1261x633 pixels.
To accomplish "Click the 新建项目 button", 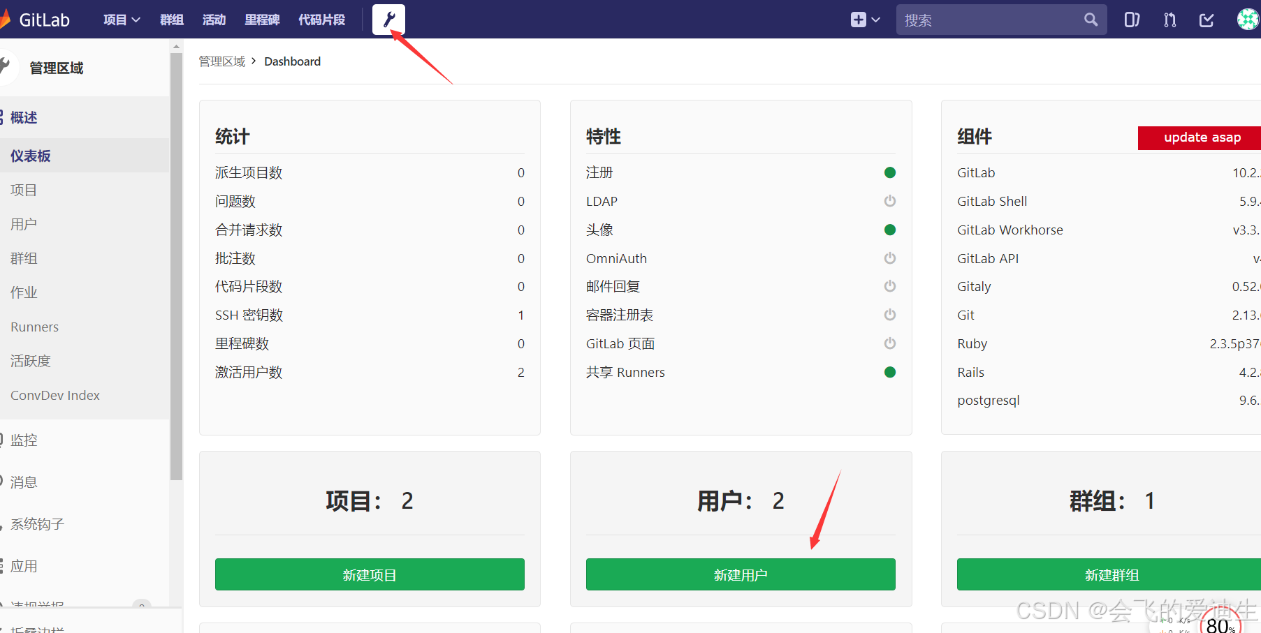I will click(x=370, y=574).
